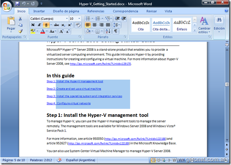Grow font size button

pos(61,31)
